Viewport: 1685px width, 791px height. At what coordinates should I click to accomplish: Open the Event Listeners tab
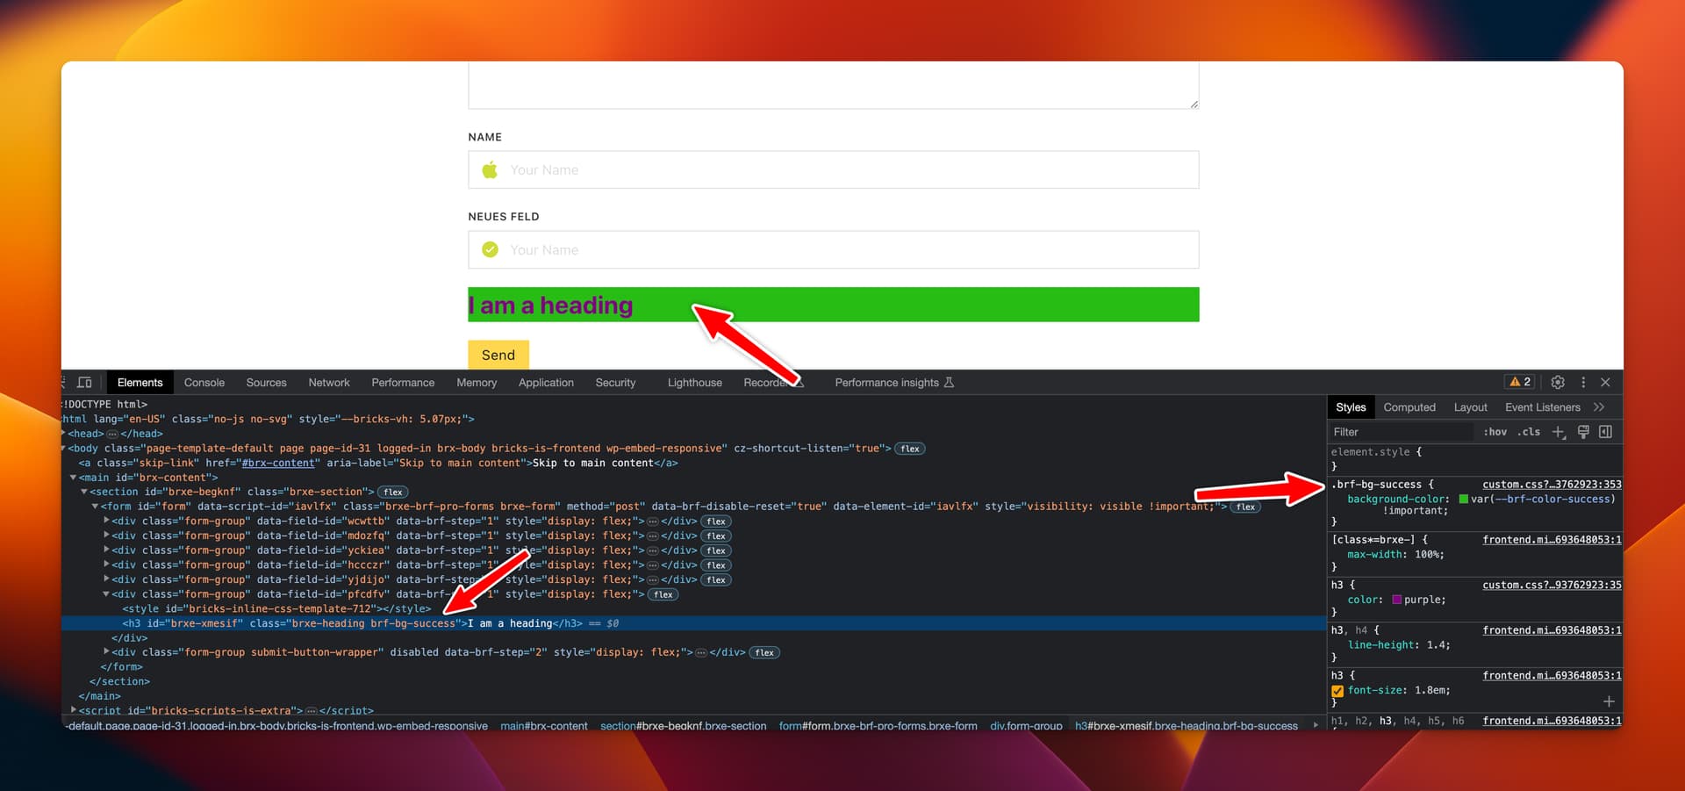click(x=1543, y=407)
